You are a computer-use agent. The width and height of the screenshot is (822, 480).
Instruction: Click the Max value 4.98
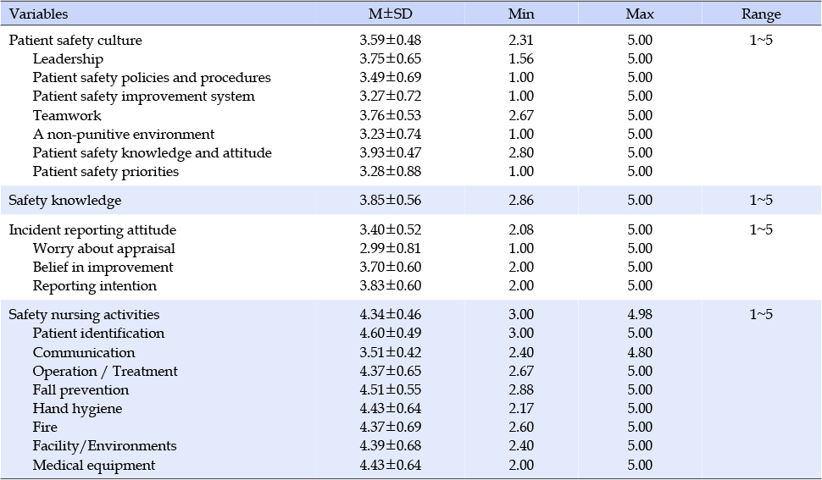coord(640,315)
